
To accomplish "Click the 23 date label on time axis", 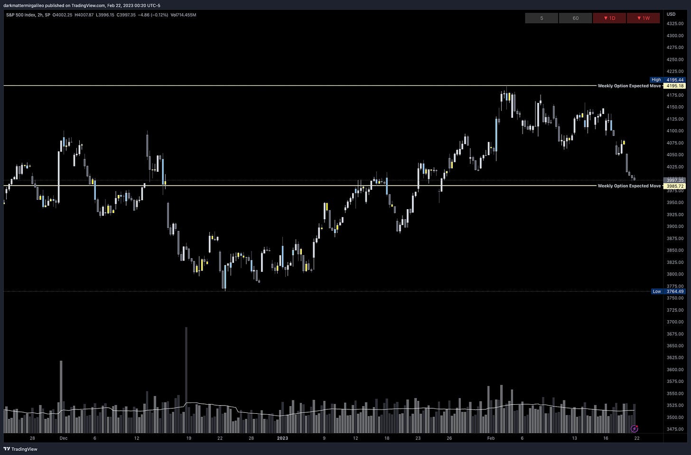I will tap(418, 438).
